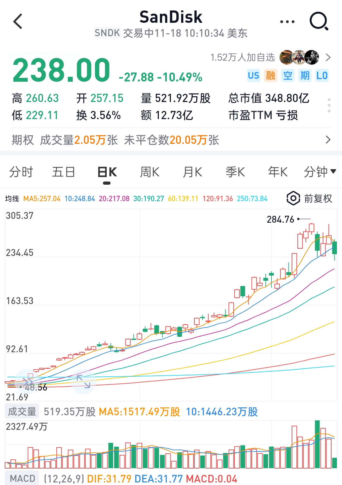Tap the change -27.88 -10.49%
The image size is (342, 485).
(x=161, y=77)
